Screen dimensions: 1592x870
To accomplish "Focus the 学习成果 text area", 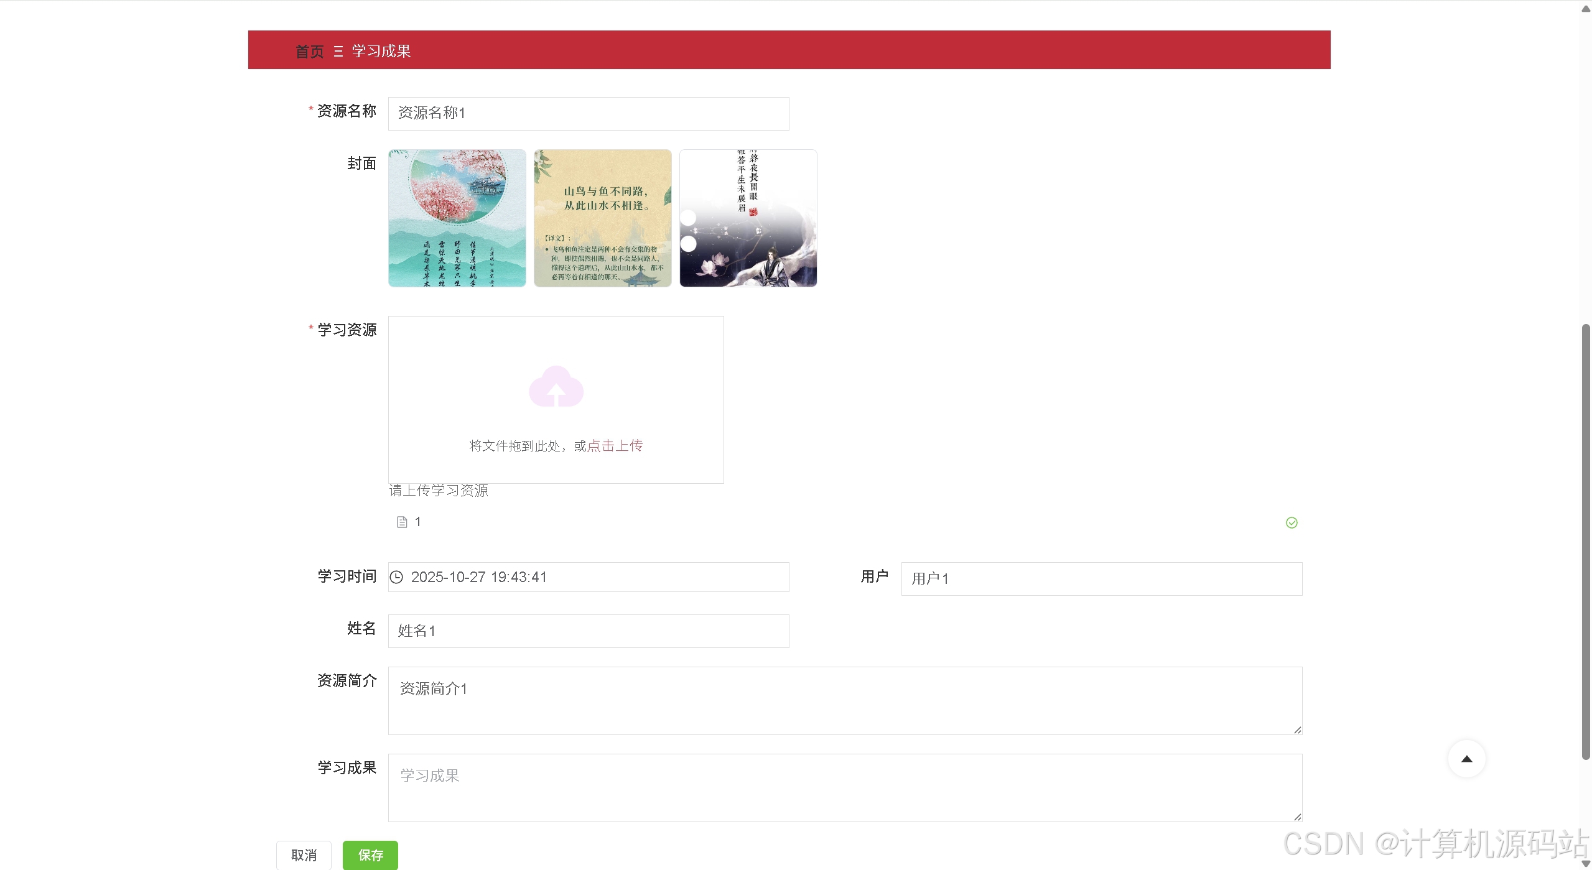I will [x=845, y=787].
